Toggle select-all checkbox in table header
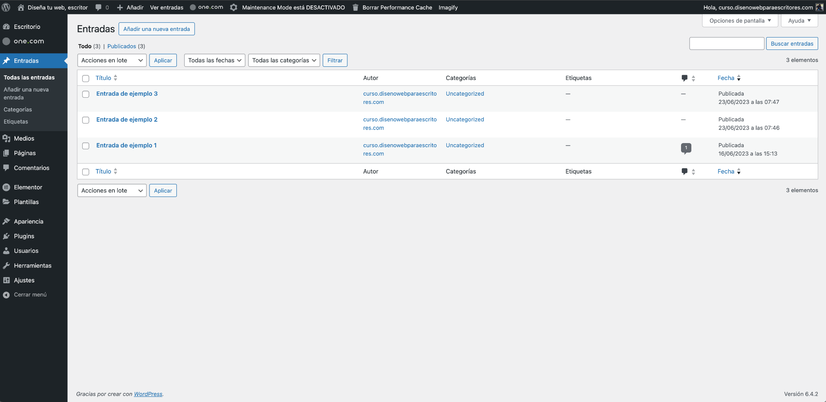This screenshot has height=402, width=826. tap(85, 78)
